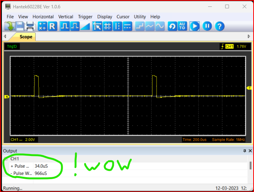Open Help via the question mark icon
The height and width of the screenshot is (192, 254).
(x=220, y=26)
